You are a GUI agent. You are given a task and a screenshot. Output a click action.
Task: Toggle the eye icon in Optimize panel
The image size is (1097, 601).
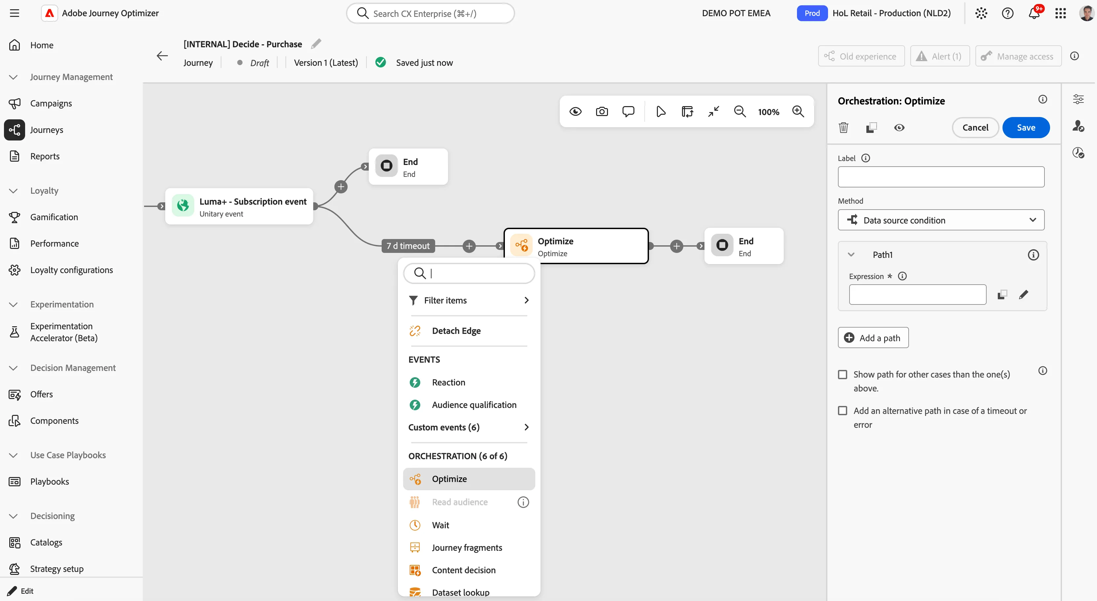(899, 127)
